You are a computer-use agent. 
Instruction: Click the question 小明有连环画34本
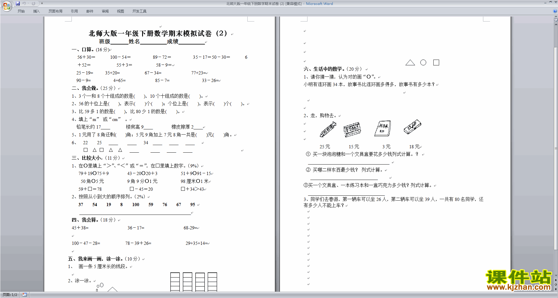pyautogui.click(x=369, y=84)
